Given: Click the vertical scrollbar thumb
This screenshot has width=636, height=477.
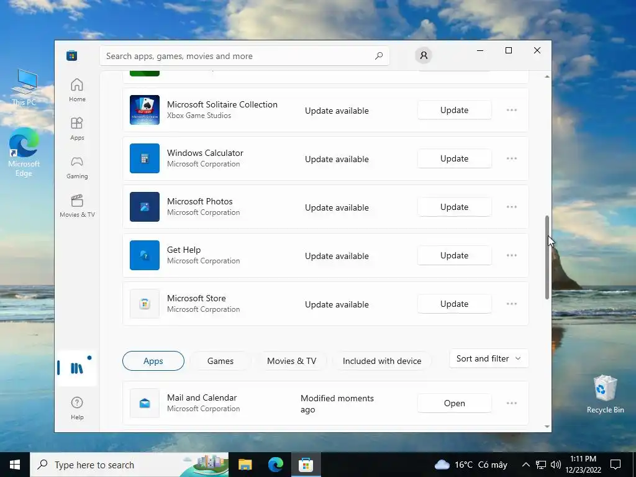Looking at the screenshot, I should [x=547, y=257].
